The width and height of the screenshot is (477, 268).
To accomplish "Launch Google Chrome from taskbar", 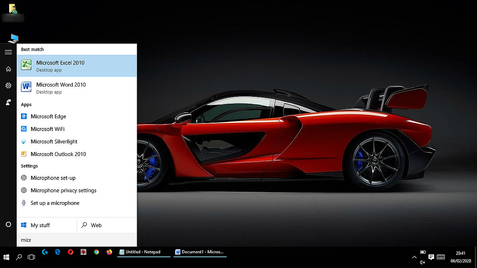I will click(x=96, y=252).
